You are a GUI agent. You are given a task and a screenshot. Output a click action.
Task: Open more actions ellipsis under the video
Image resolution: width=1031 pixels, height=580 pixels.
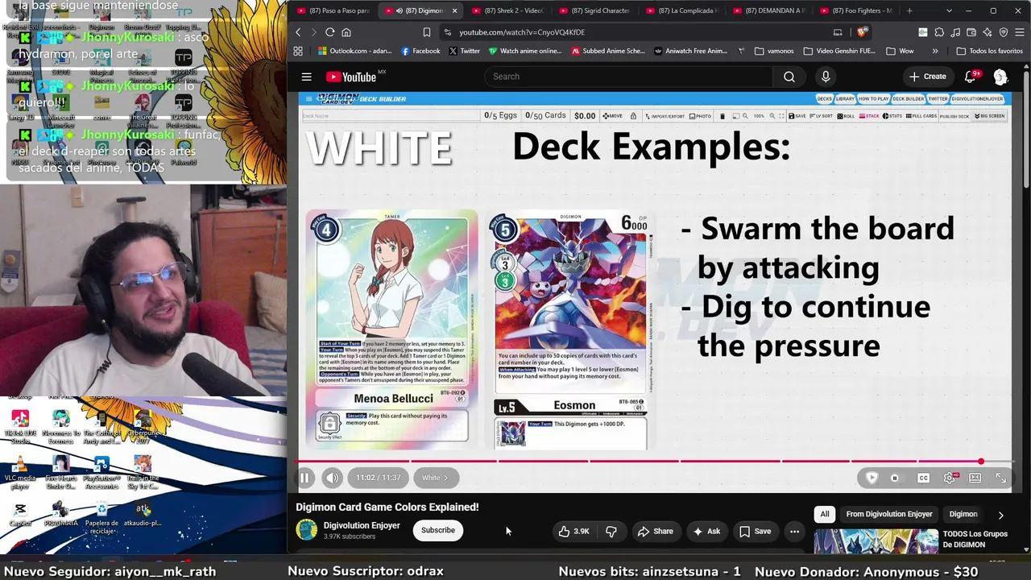(794, 531)
